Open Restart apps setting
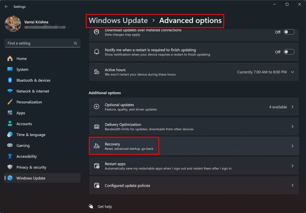The width and height of the screenshot is (306, 213). point(194,166)
